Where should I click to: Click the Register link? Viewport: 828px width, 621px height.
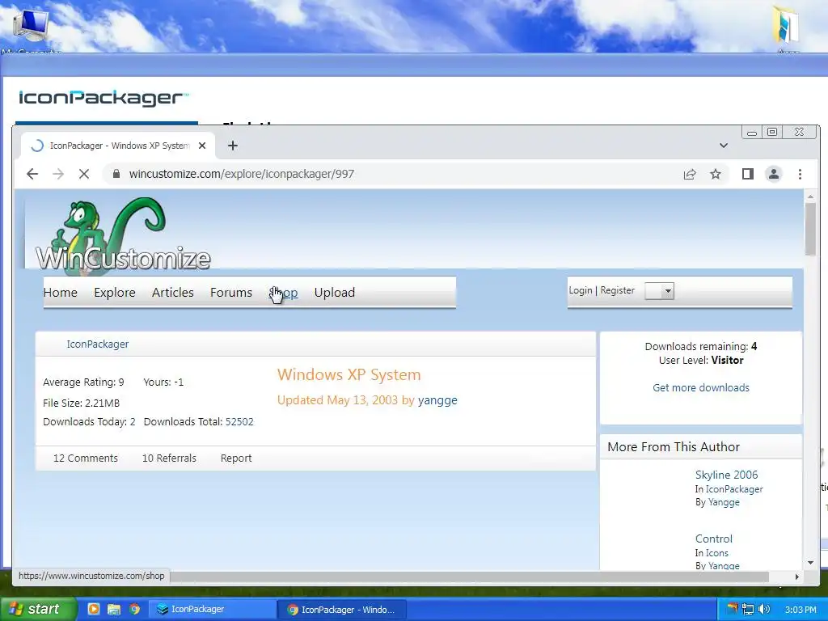[x=617, y=290]
